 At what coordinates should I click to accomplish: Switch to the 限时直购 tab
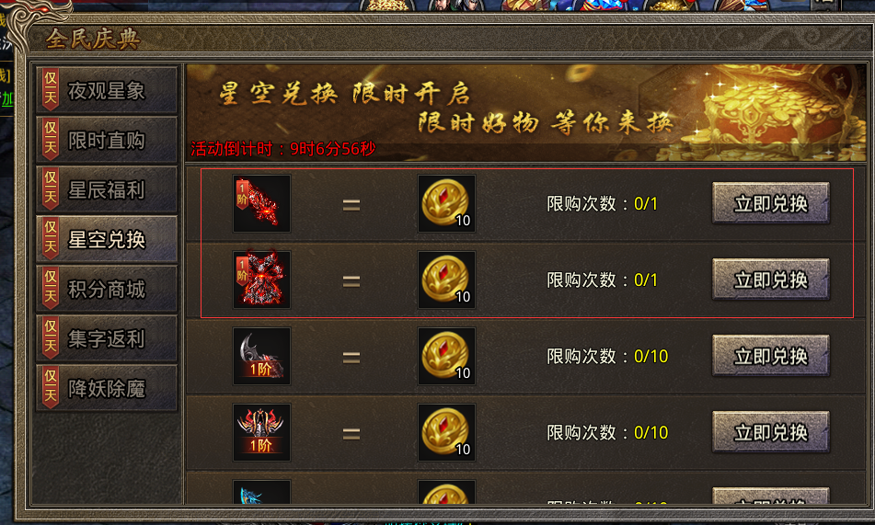tap(107, 140)
